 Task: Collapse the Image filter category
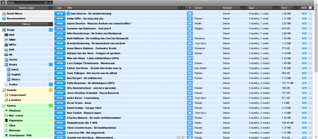click(50, 30)
